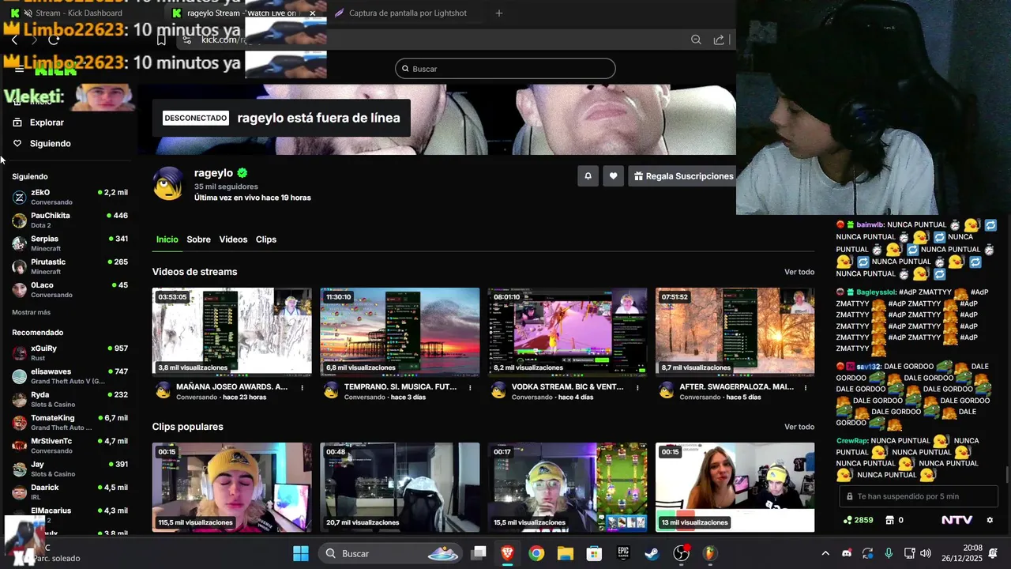Open chat settings gear icon
Image resolution: width=1011 pixels, height=569 pixels.
[x=990, y=520]
